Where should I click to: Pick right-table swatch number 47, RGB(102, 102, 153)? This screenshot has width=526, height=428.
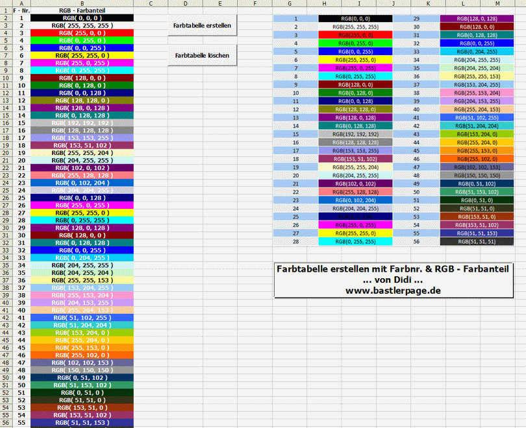(x=477, y=167)
